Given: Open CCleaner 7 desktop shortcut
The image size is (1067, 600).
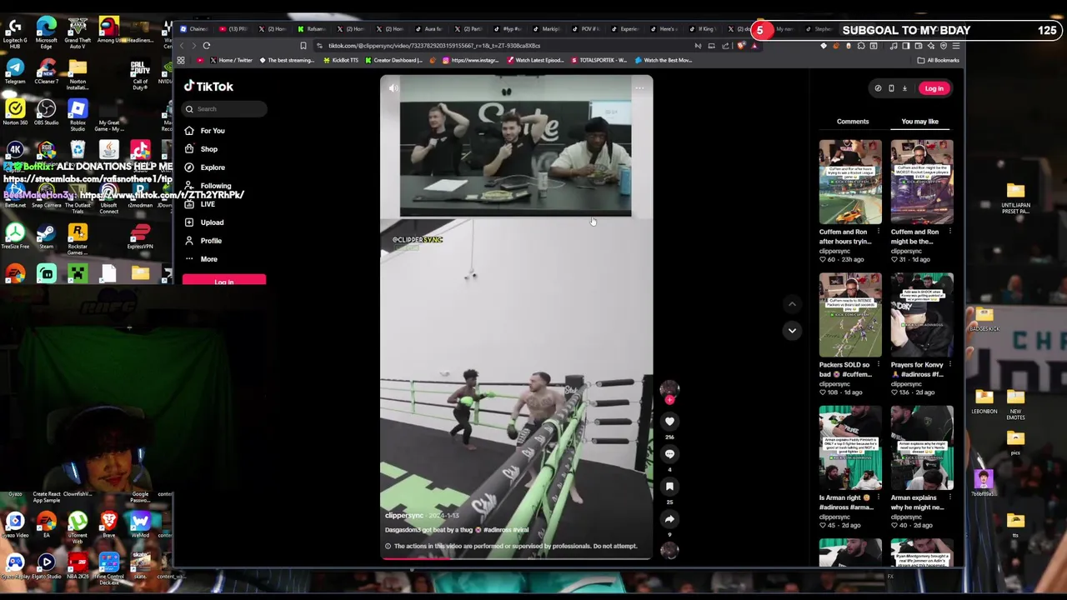Looking at the screenshot, I should pos(46,71).
